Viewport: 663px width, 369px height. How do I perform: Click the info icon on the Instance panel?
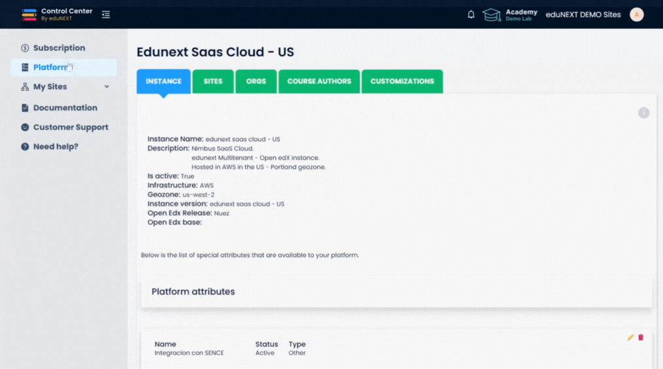point(643,113)
